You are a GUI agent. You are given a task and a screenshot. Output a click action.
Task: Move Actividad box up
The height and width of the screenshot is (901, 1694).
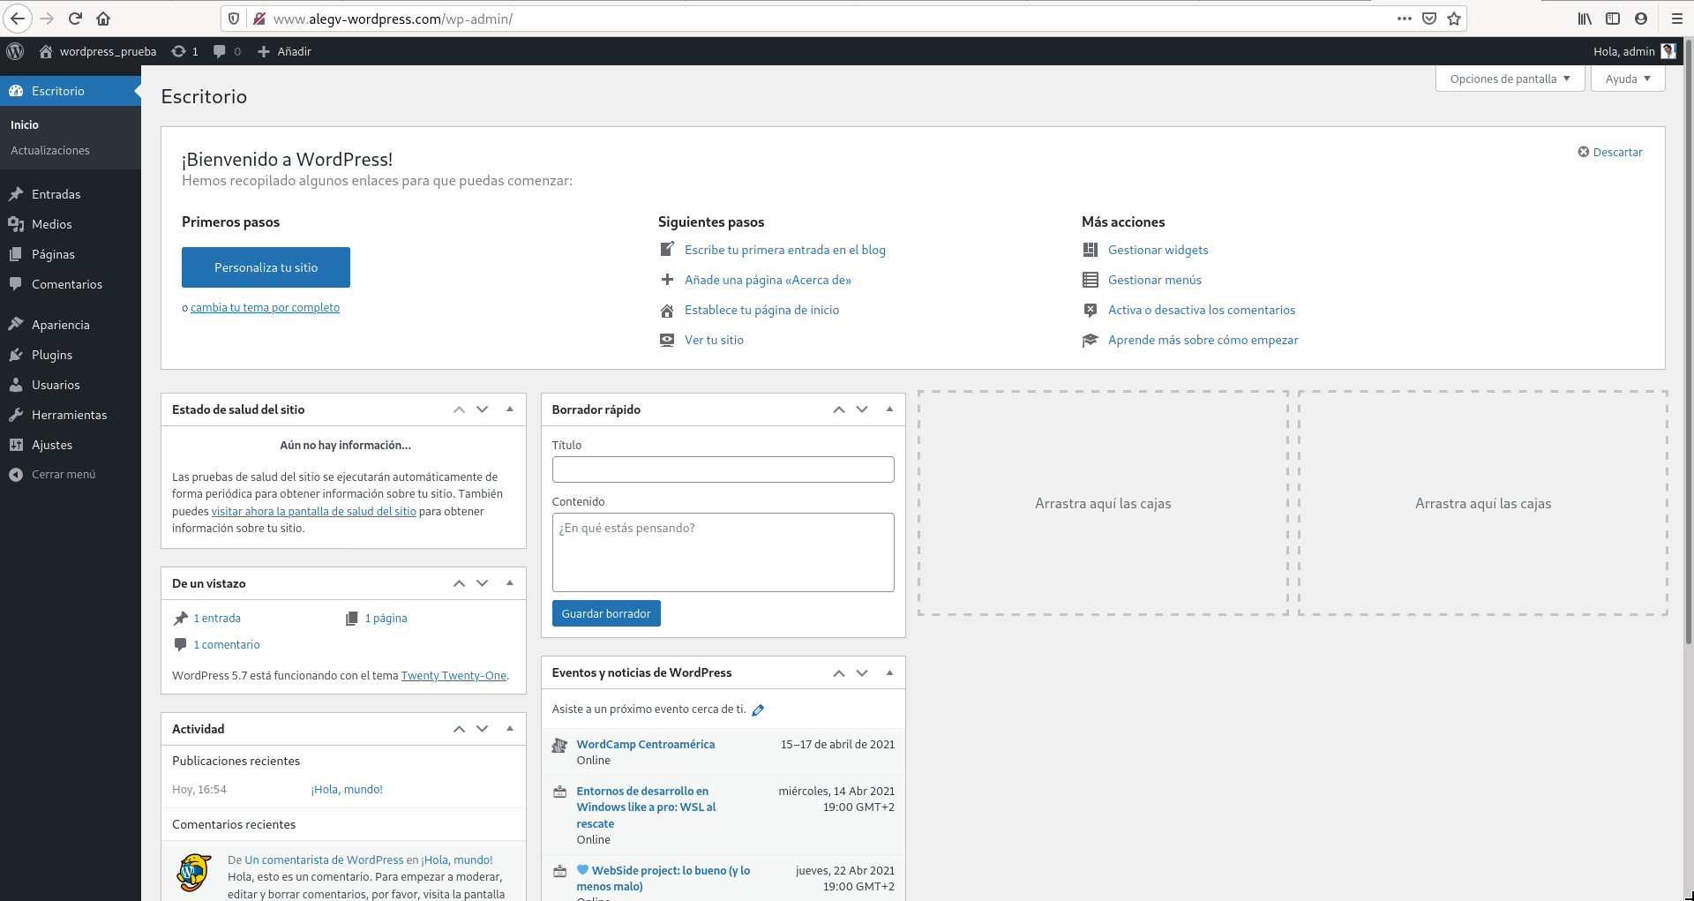pos(459,729)
